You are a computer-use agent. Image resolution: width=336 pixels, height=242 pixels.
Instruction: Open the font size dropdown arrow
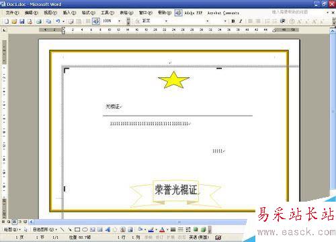(x=225, y=21)
